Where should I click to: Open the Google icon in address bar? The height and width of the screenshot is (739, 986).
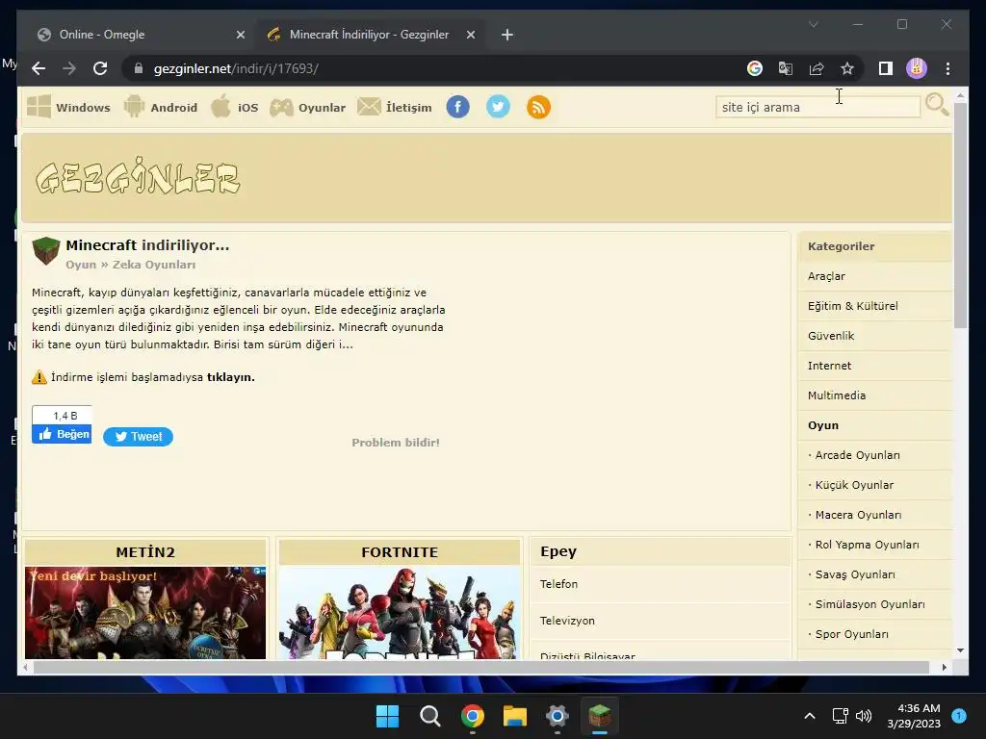tap(755, 68)
